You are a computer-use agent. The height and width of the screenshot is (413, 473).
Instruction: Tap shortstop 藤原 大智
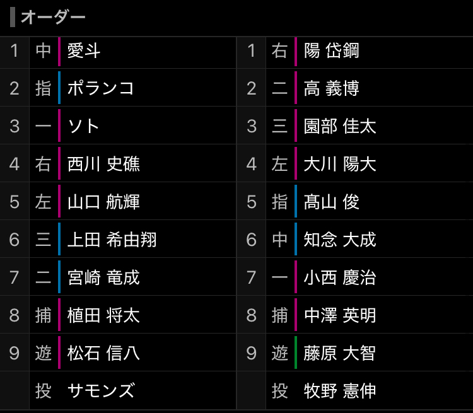(x=340, y=353)
